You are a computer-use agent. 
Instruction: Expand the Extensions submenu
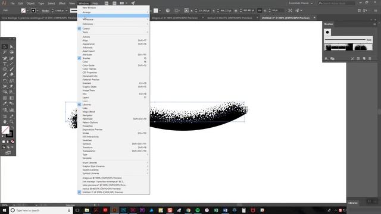[x=114, y=24]
